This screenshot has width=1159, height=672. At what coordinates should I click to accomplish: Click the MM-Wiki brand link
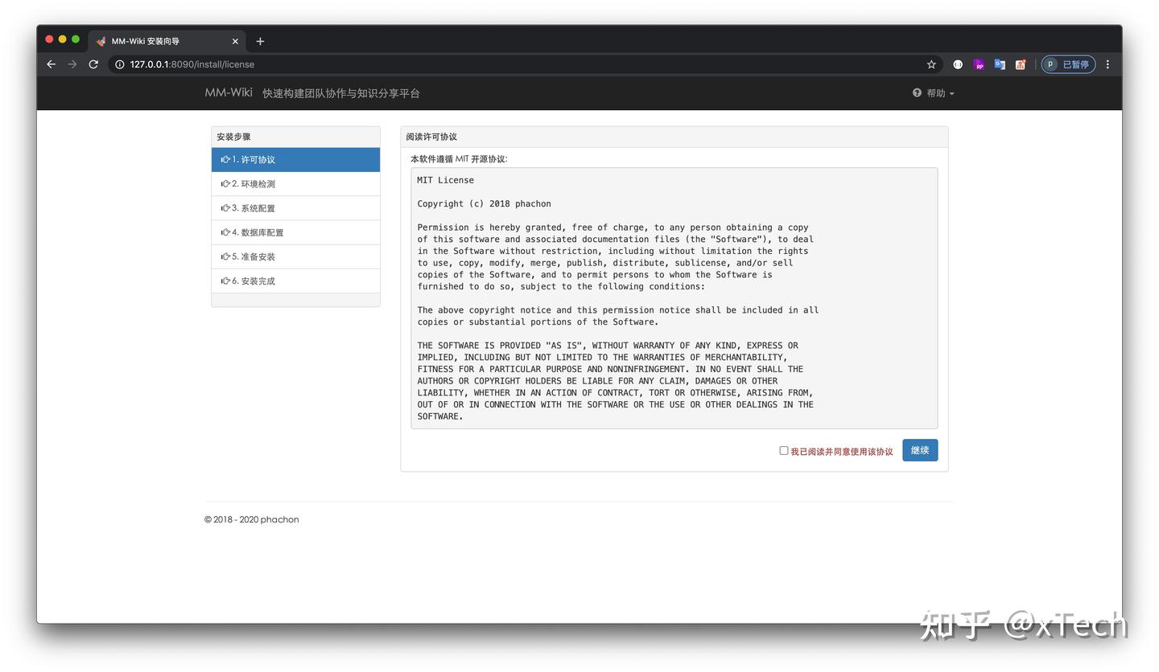pyautogui.click(x=229, y=92)
